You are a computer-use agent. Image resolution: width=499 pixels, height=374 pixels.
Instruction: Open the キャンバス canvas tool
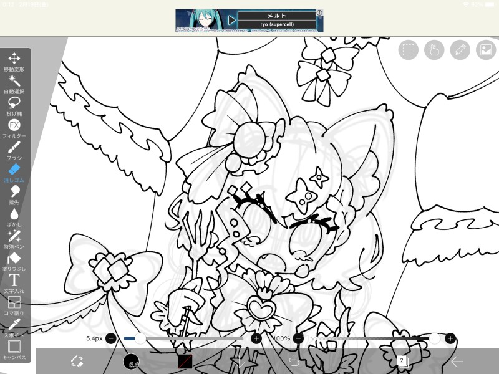point(14,350)
